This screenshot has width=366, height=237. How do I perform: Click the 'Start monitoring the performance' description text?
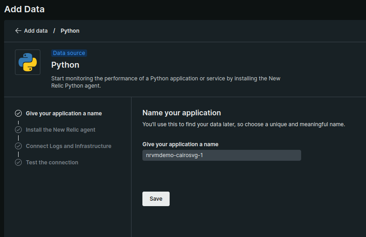[x=166, y=82]
